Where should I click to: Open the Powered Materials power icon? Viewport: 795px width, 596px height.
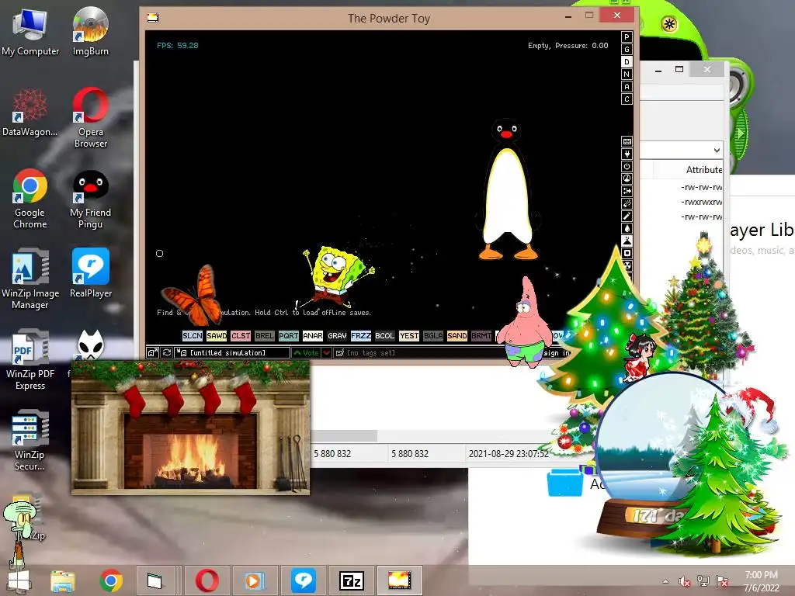click(627, 166)
